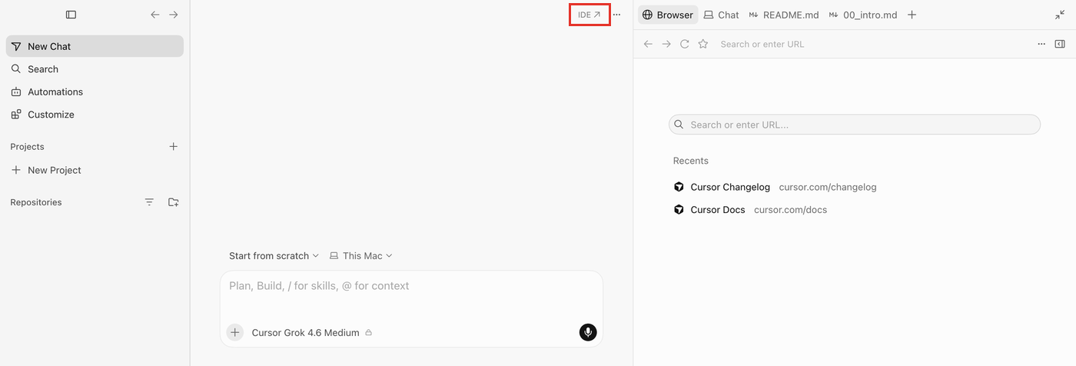Add a project with plus icon
Screen dimensions: 1076x366
[x=174, y=146]
